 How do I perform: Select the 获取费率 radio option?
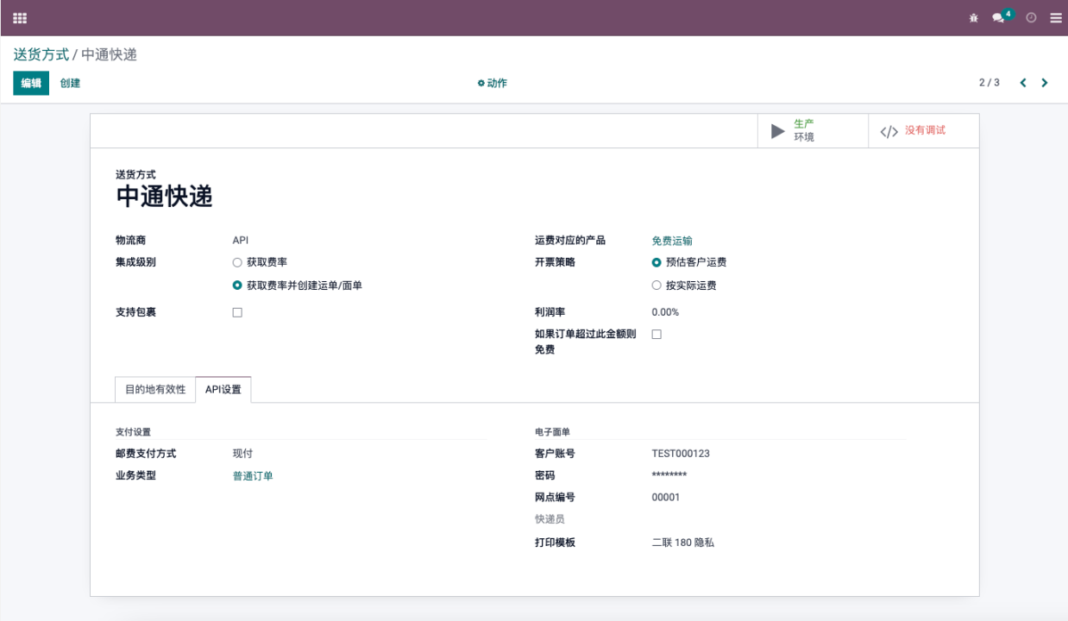click(237, 262)
